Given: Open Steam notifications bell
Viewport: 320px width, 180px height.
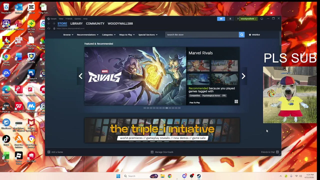Looking at the screenshot, I should click(230, 19).
